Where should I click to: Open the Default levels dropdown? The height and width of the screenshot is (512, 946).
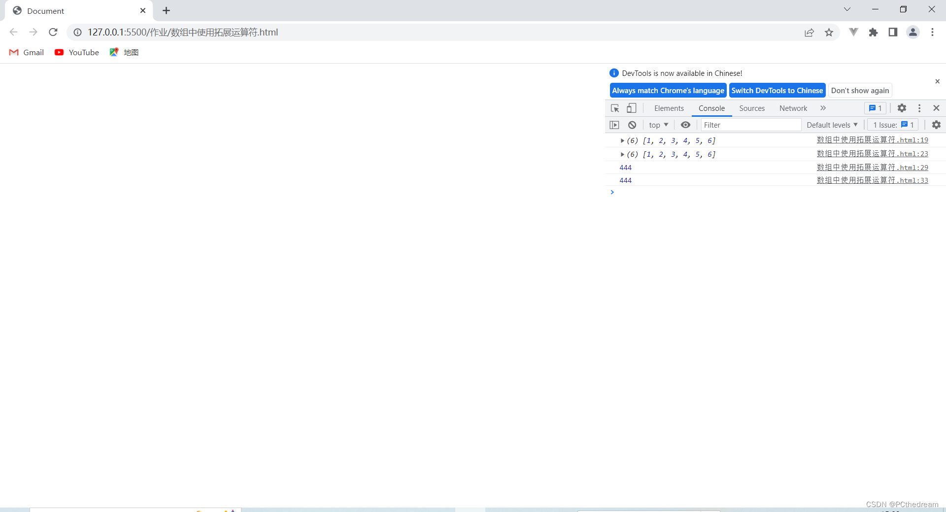(x=832, y=125)
